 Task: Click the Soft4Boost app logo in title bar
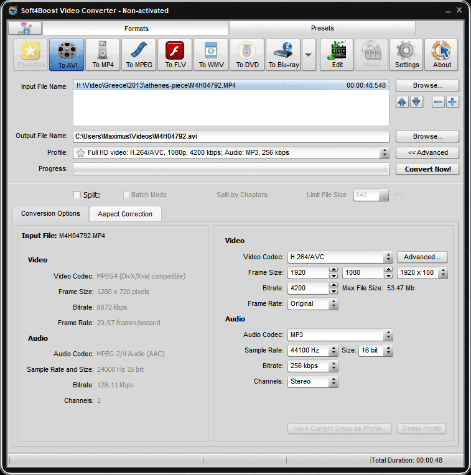pyautogui.click(x=13, y=11)
